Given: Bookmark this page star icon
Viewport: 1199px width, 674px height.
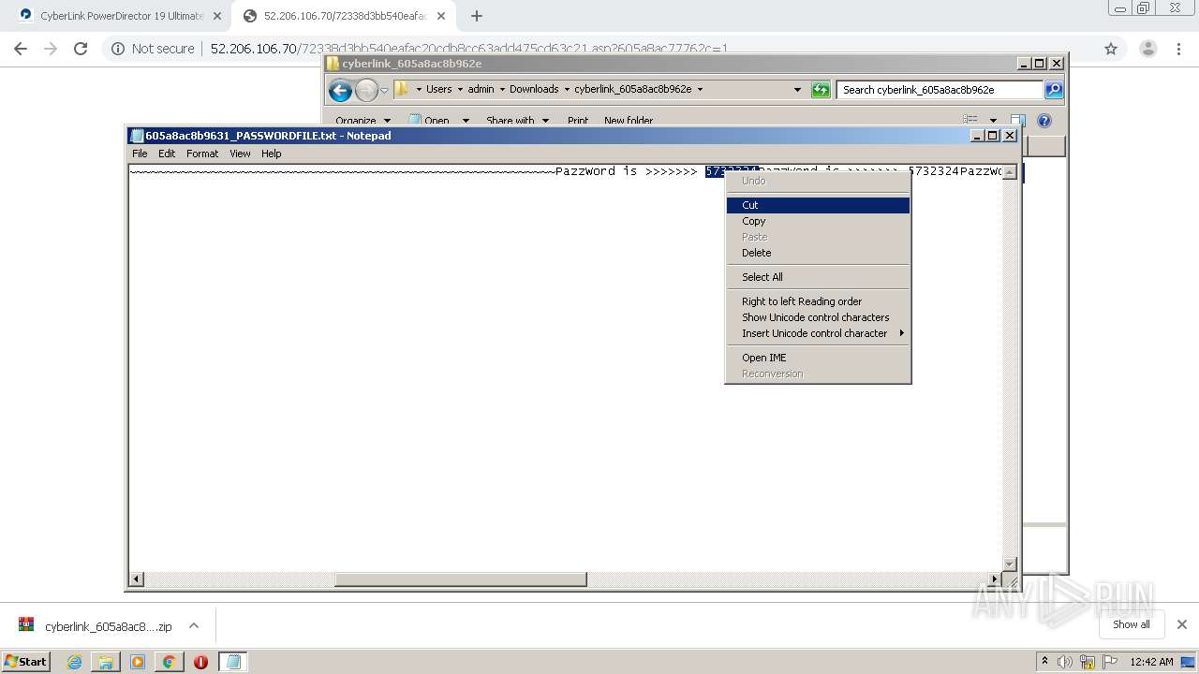Looking at the screenshot, I should point(1111,49).
